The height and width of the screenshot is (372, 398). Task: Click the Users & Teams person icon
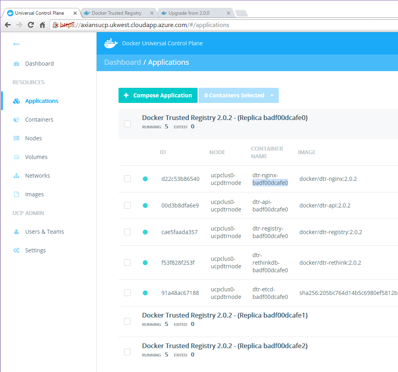[x=16, y=232]
